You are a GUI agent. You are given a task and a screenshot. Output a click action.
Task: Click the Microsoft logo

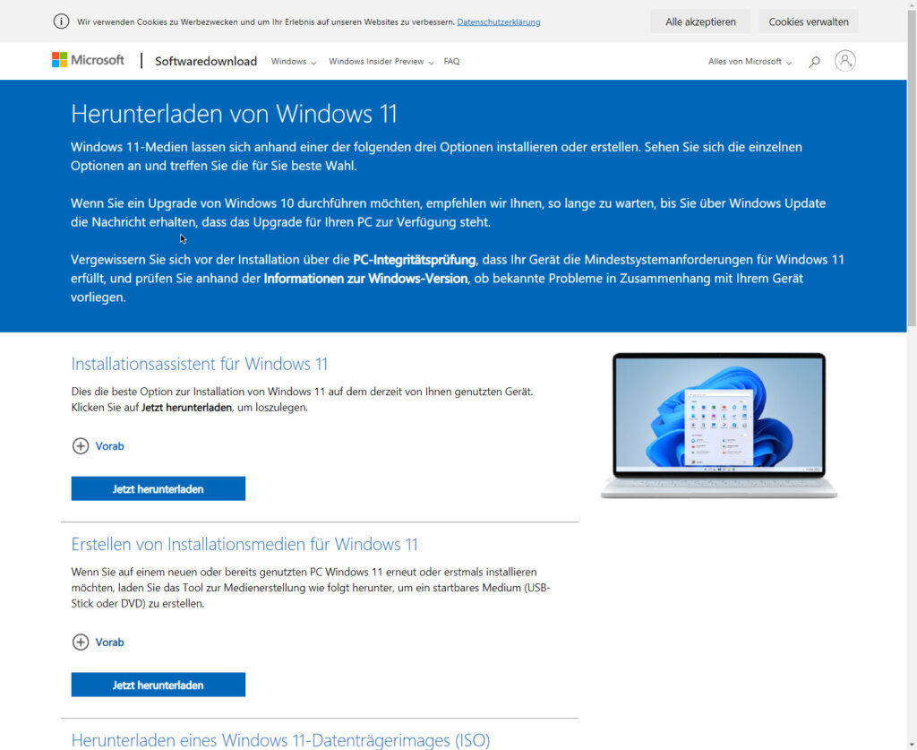point(88,60)
